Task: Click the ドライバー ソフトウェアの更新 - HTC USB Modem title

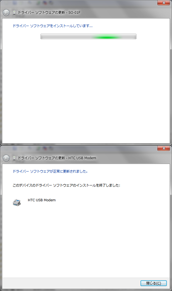Action: tap(57, 158)
